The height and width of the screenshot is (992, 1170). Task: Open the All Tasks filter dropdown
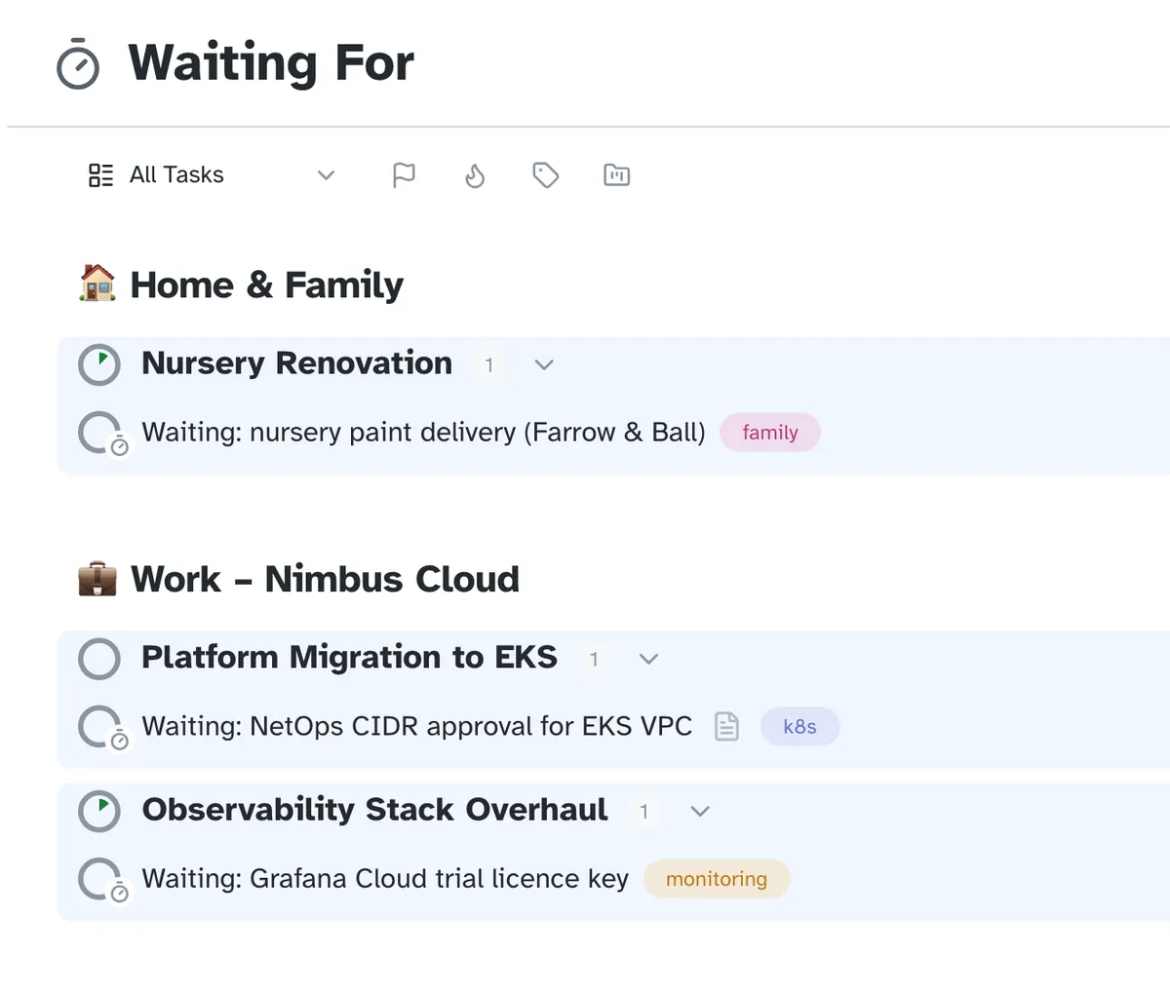point(212,175)
